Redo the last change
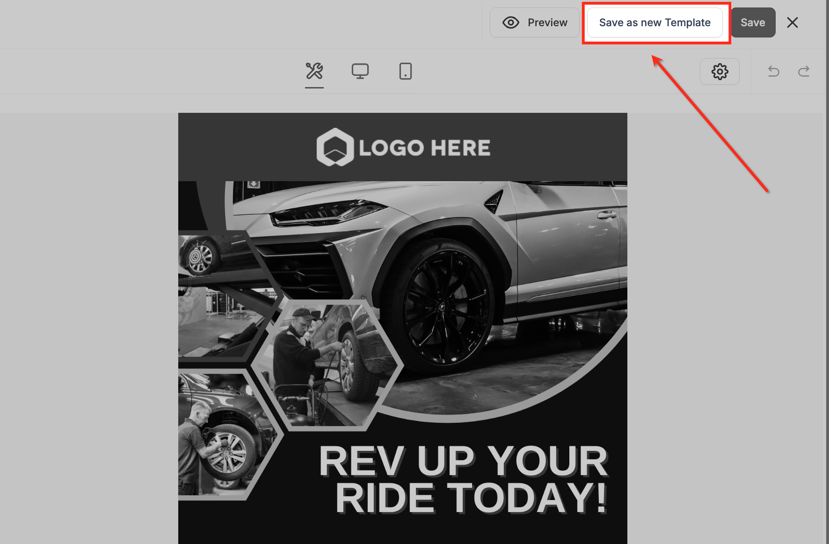The height and width of the screenshot is (544, 829). click(x=803, y=71)
